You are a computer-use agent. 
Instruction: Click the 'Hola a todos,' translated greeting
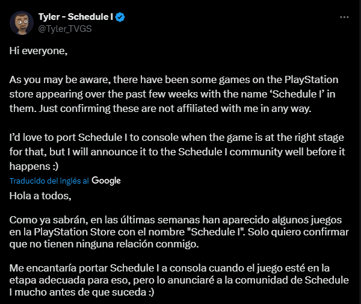point(40,196)
